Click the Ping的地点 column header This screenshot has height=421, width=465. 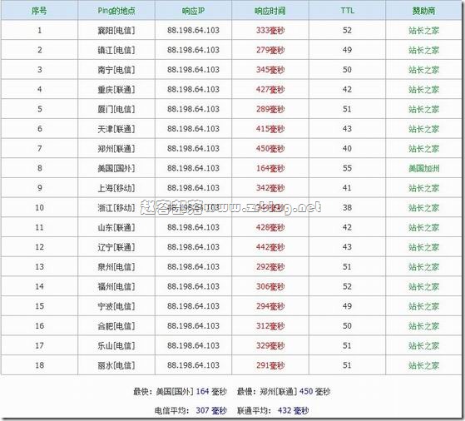pyautogui.click(x=116, y=11)
